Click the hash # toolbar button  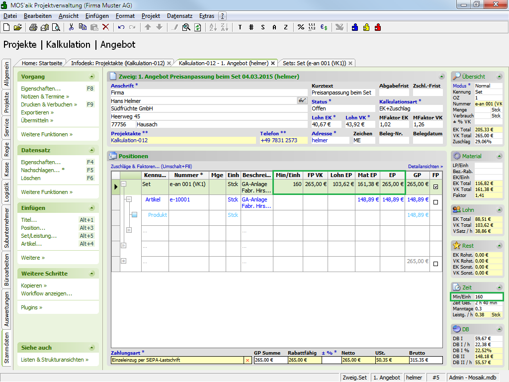click(x=252, y=27)
